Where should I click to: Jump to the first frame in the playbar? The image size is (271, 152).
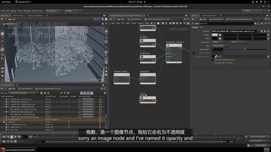[4, 137]
